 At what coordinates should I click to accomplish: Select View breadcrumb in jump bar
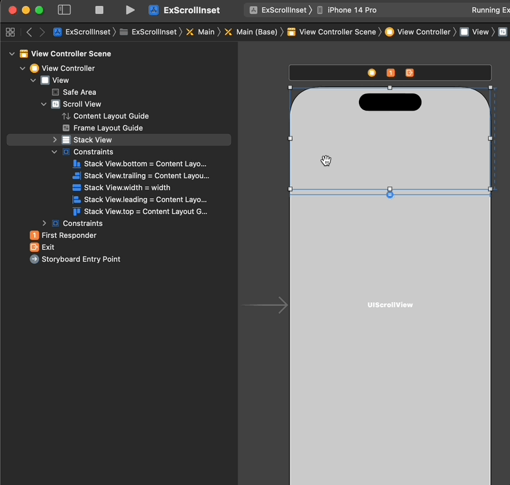tap(474, 32)
